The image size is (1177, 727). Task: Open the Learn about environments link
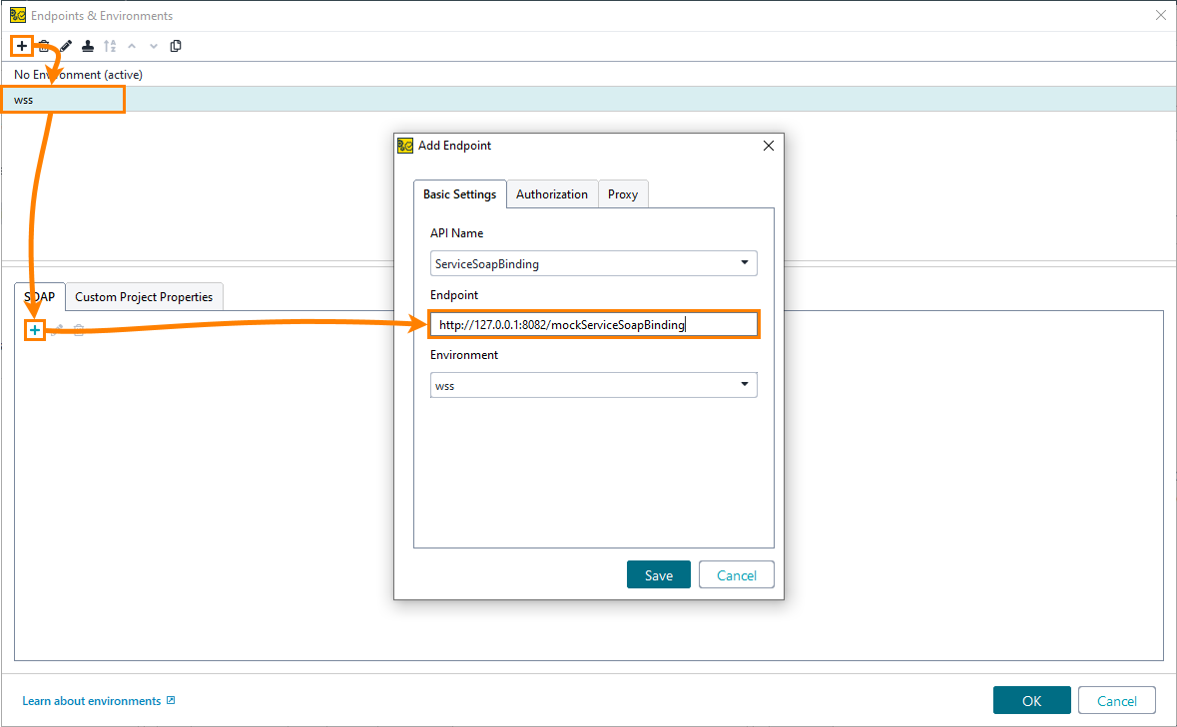[91, 700]
